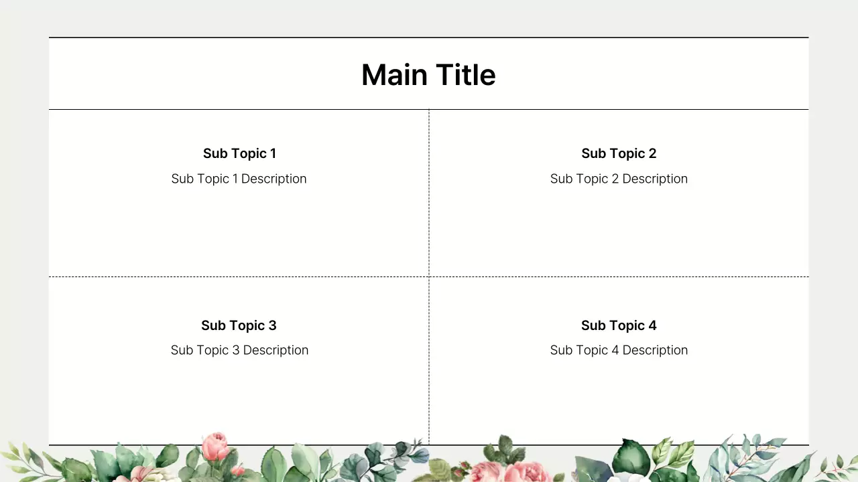Select the vertical dashed divider line

pyautogui.click(x=429, y=201)
